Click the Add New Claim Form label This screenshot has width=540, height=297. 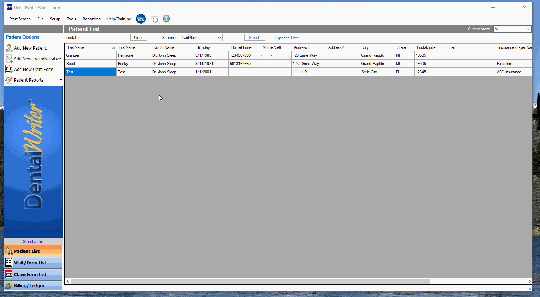[34, 70]
